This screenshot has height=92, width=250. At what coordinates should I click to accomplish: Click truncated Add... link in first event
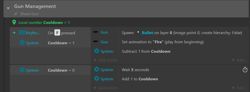(239, 60)
